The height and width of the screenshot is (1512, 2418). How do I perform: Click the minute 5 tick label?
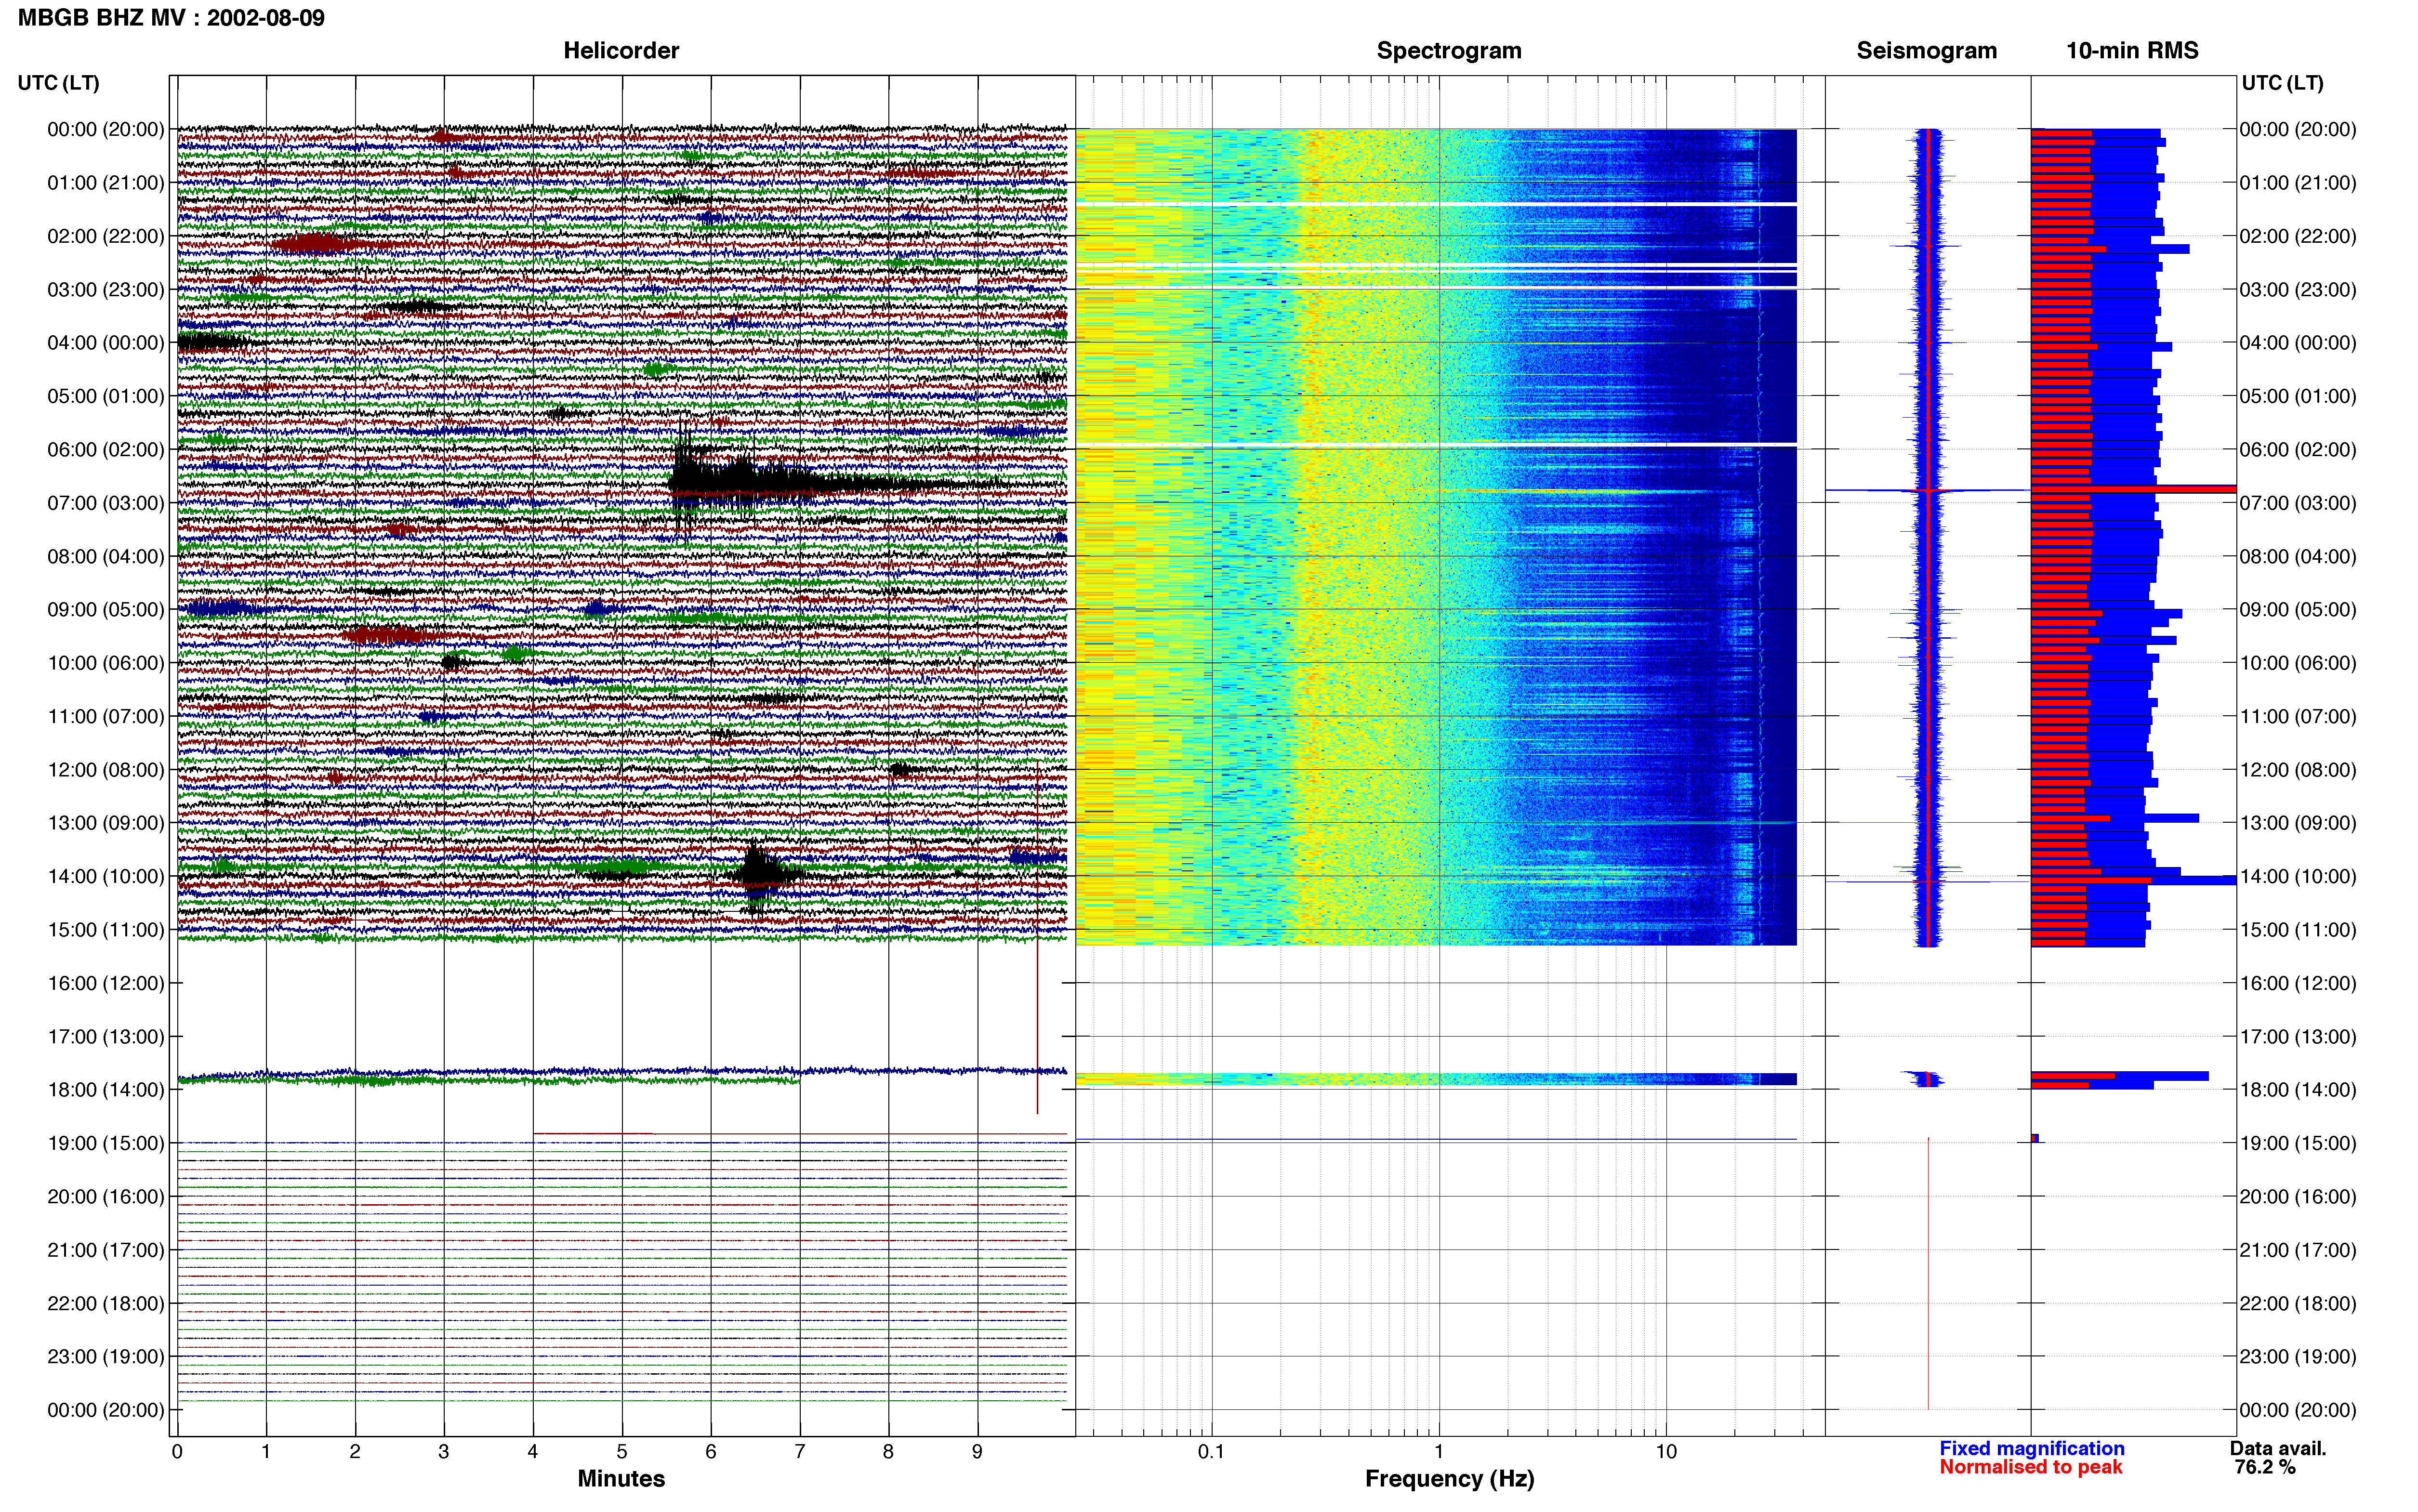(621, 1451)
